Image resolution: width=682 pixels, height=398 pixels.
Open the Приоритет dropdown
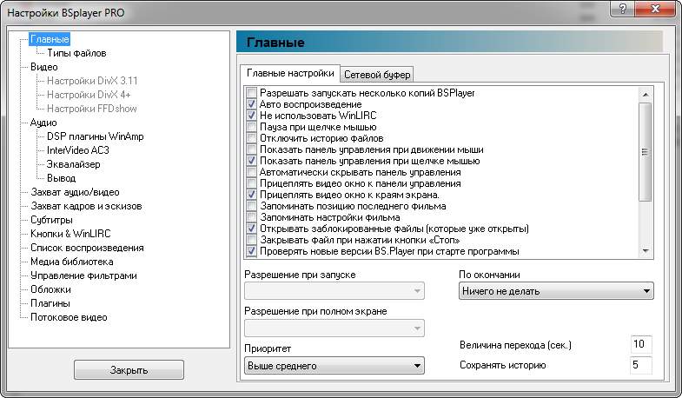334,366
